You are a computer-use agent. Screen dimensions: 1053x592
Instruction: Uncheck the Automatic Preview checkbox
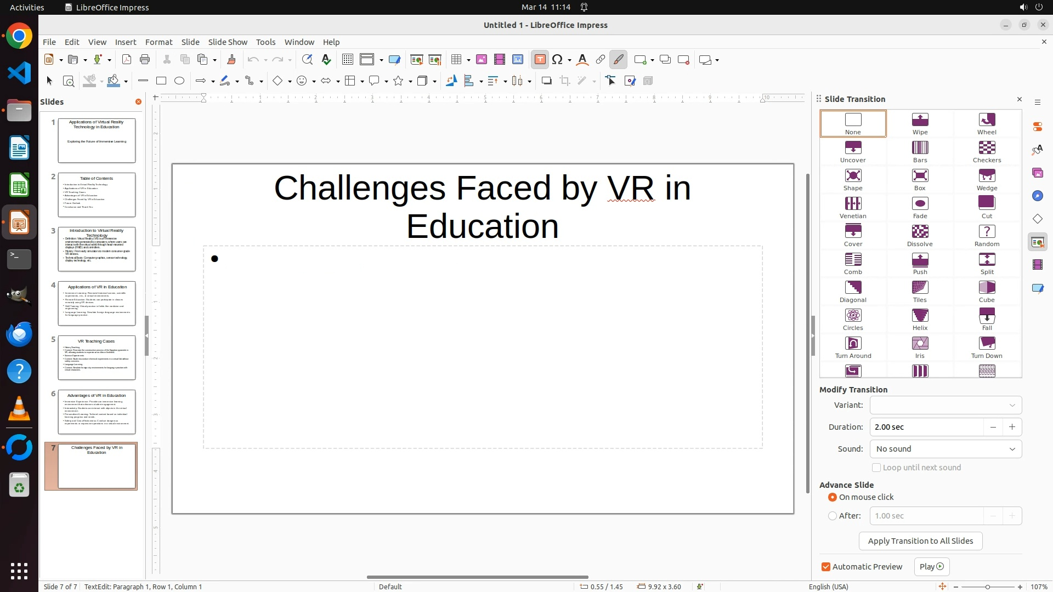coord(826,567)
